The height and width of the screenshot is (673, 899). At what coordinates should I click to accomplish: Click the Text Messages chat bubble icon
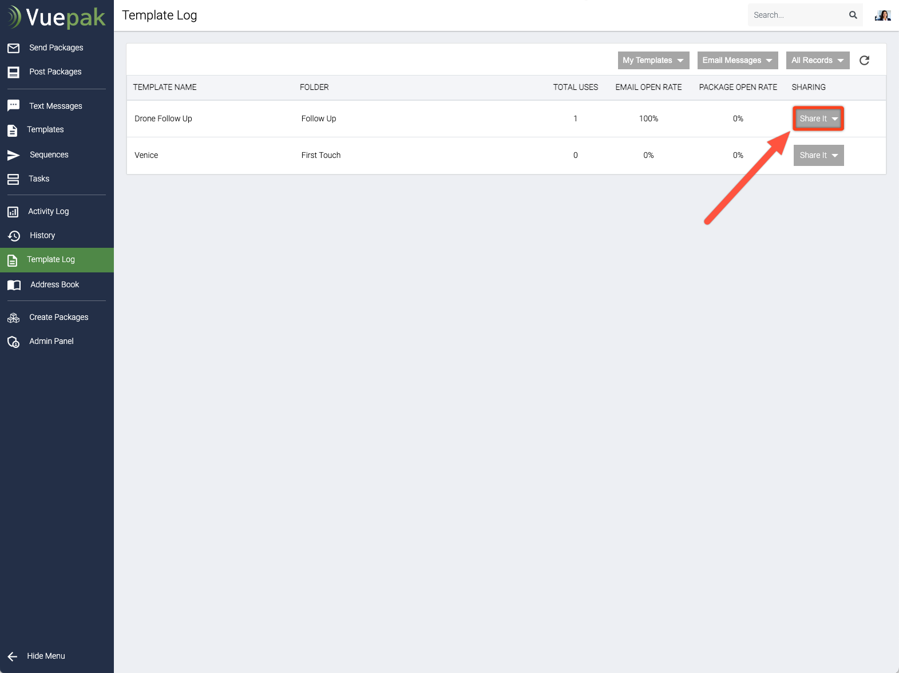pos(14,106)
